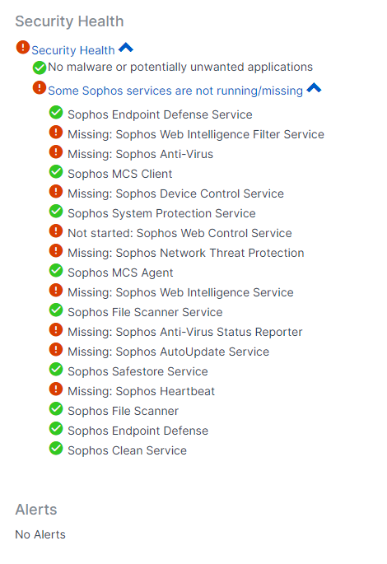The width and height of the screenshot is (387, 564).
Task: Click red alert icon for Sophos AutoUpdate Service
Action: pyautogui.click(x=56, y=349)
